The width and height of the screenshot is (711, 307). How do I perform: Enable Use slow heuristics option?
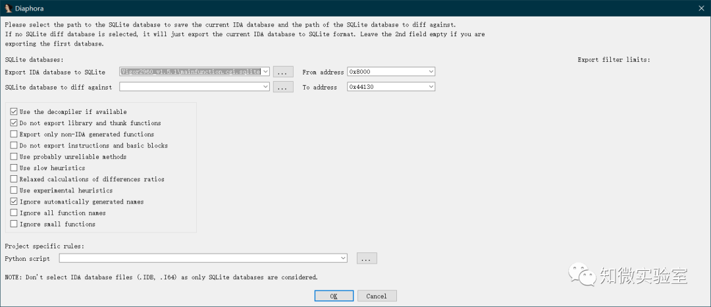coord(14,168)
